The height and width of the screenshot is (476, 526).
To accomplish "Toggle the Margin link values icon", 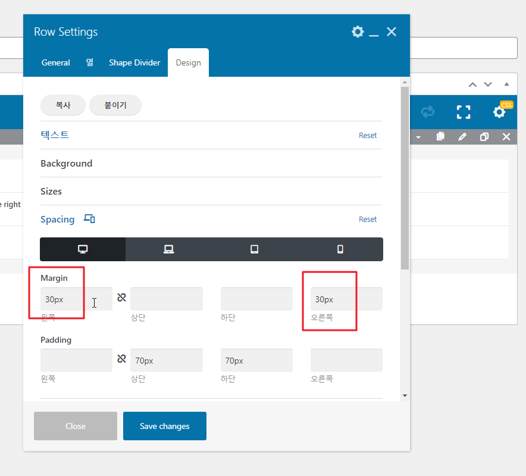I will click(x=121, y=297).
